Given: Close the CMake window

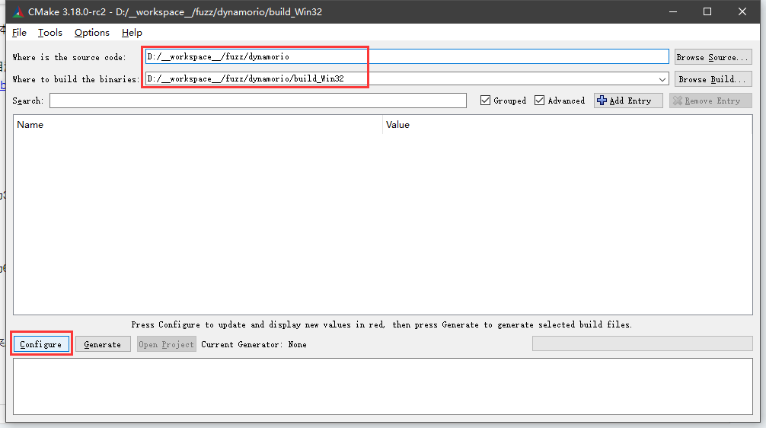Looking at the screenshot, I should click(742, 11).
